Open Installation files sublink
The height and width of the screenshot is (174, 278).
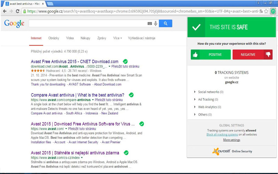41,142
